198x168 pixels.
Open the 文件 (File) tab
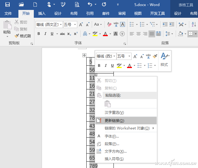8,13
